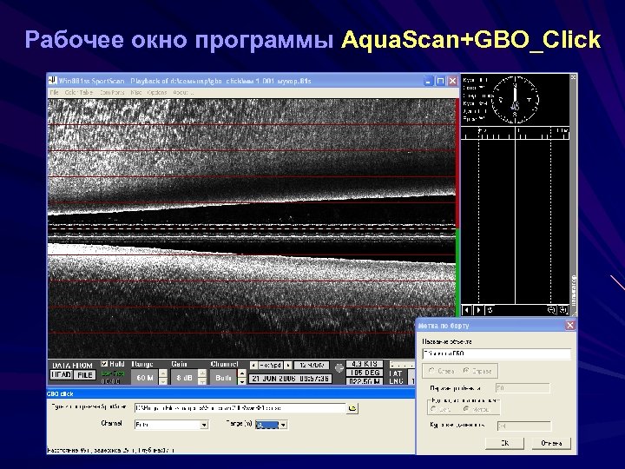The width and height of the screenshot is (625, 469).
Task: Click the folder browse icon beside path field
Action: (x=352, y=408)
